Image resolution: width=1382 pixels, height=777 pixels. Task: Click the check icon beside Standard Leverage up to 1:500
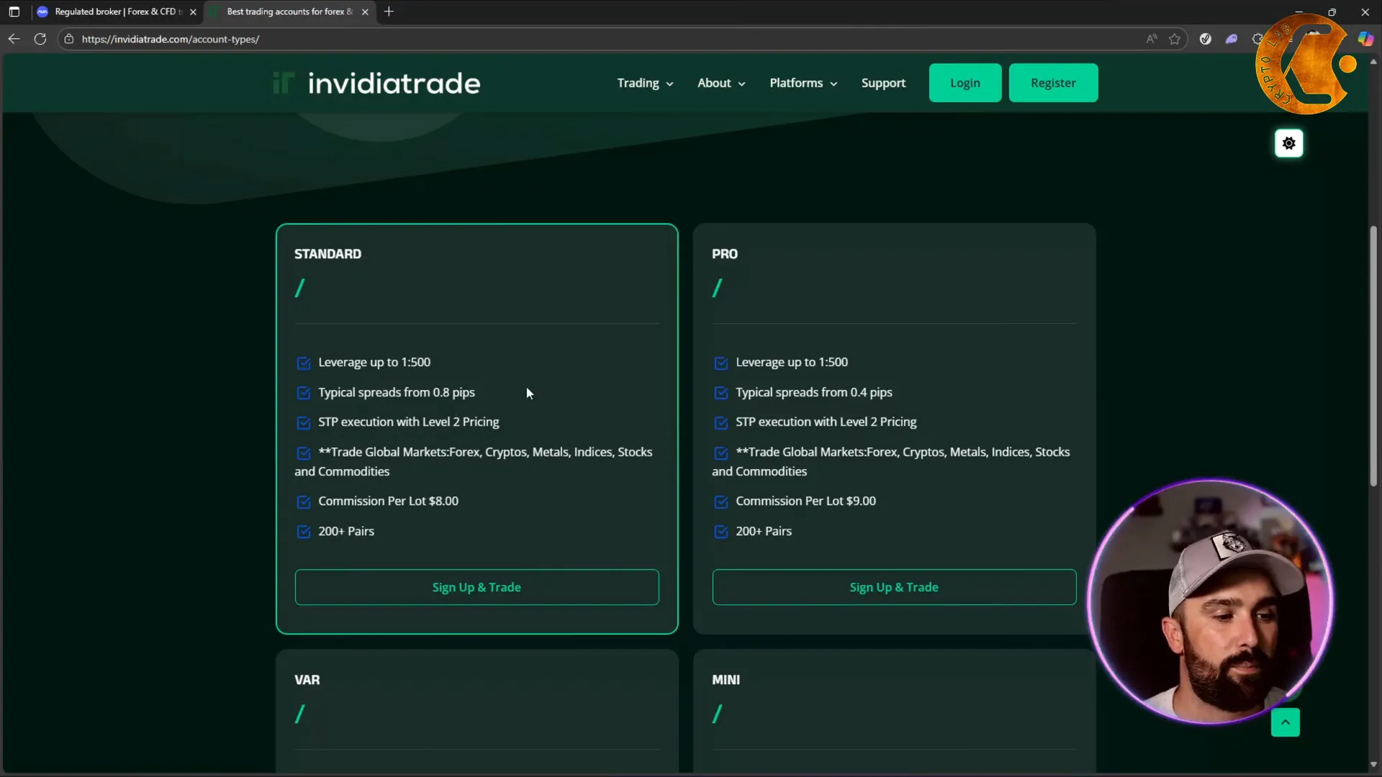pyautogui.click(x=304, y=363)
